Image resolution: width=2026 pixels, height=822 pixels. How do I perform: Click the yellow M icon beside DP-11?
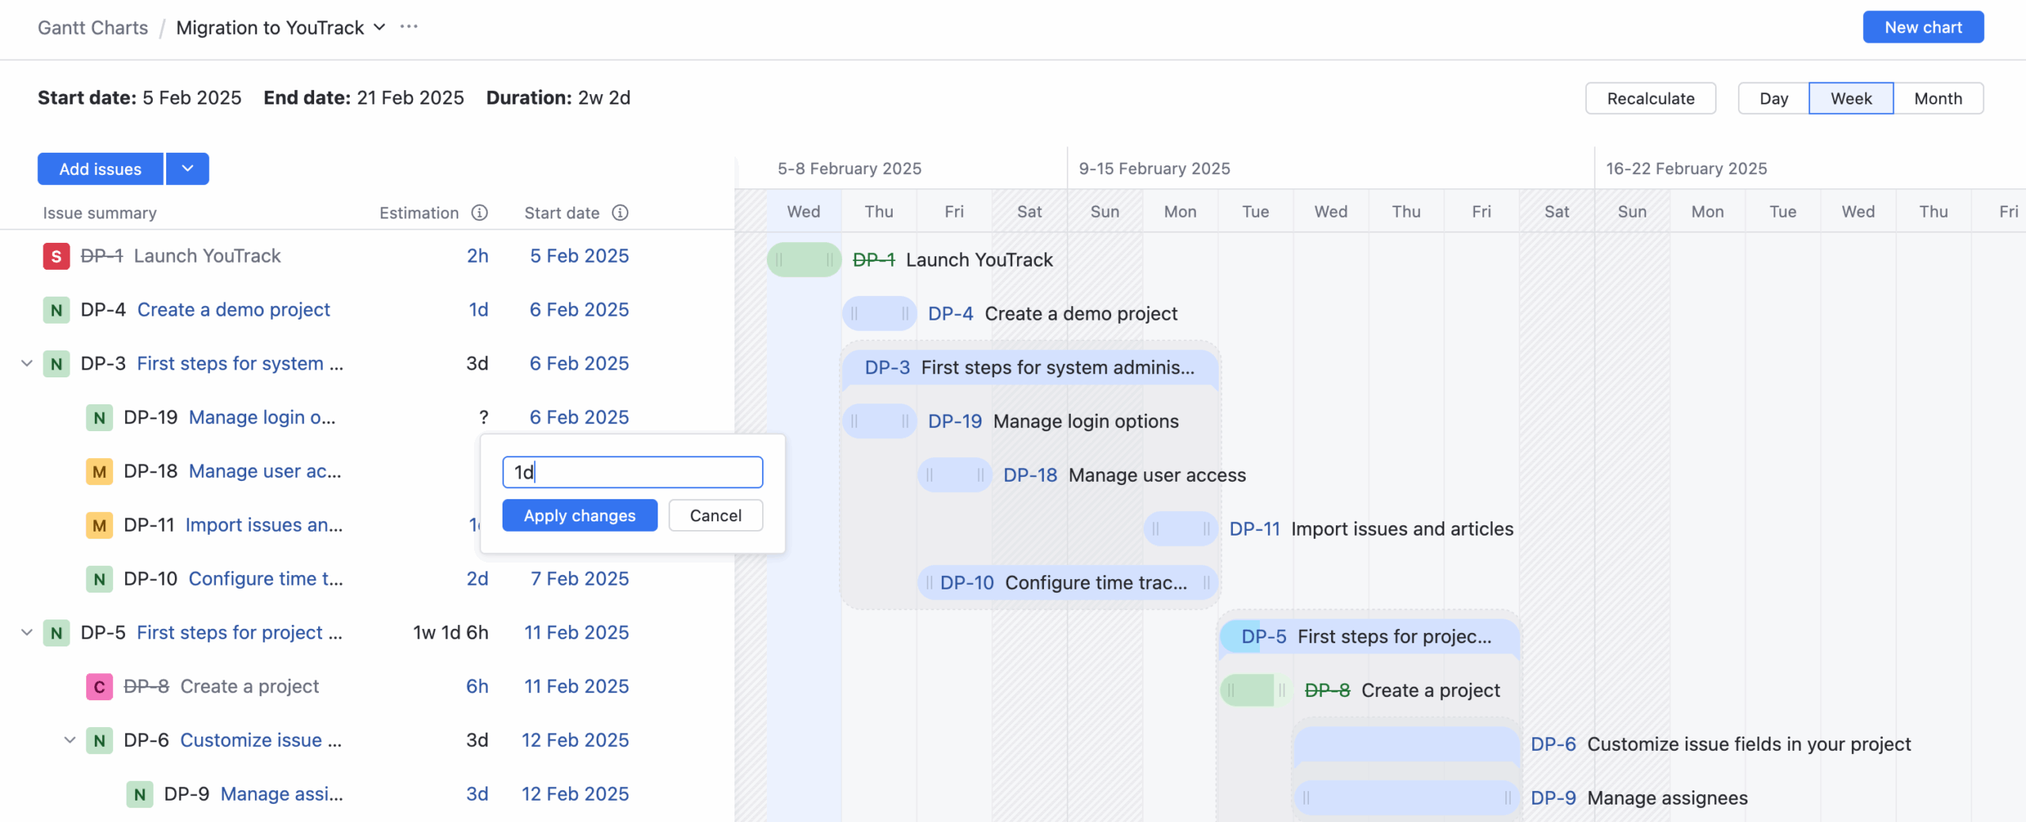coord(99,525)
